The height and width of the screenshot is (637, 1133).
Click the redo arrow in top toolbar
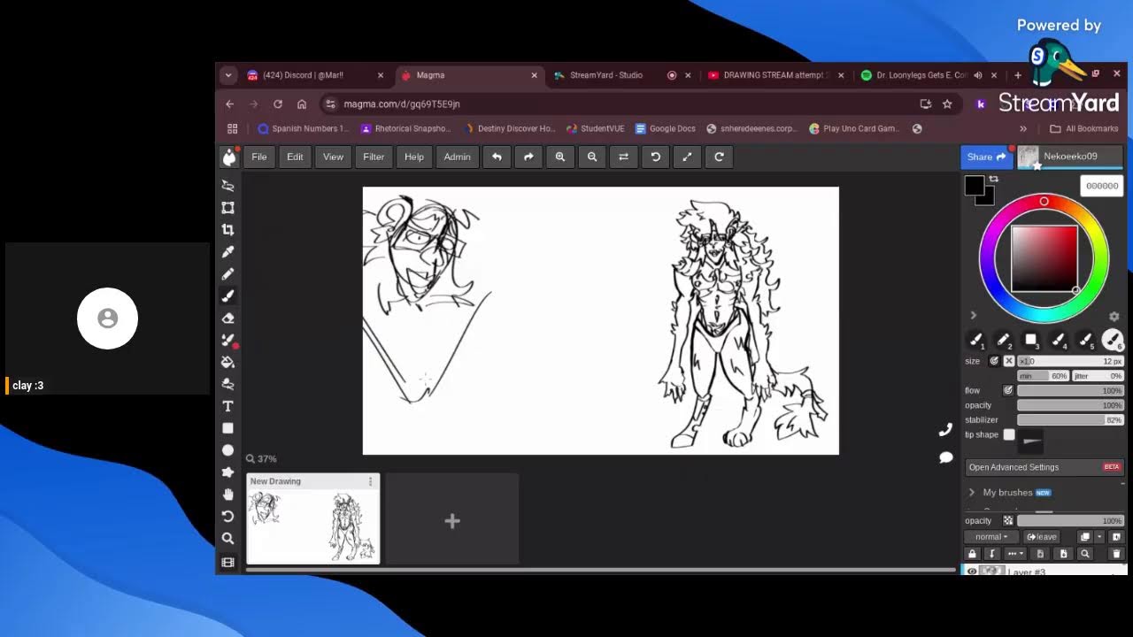pyautogui.click(x=528, y=157)
